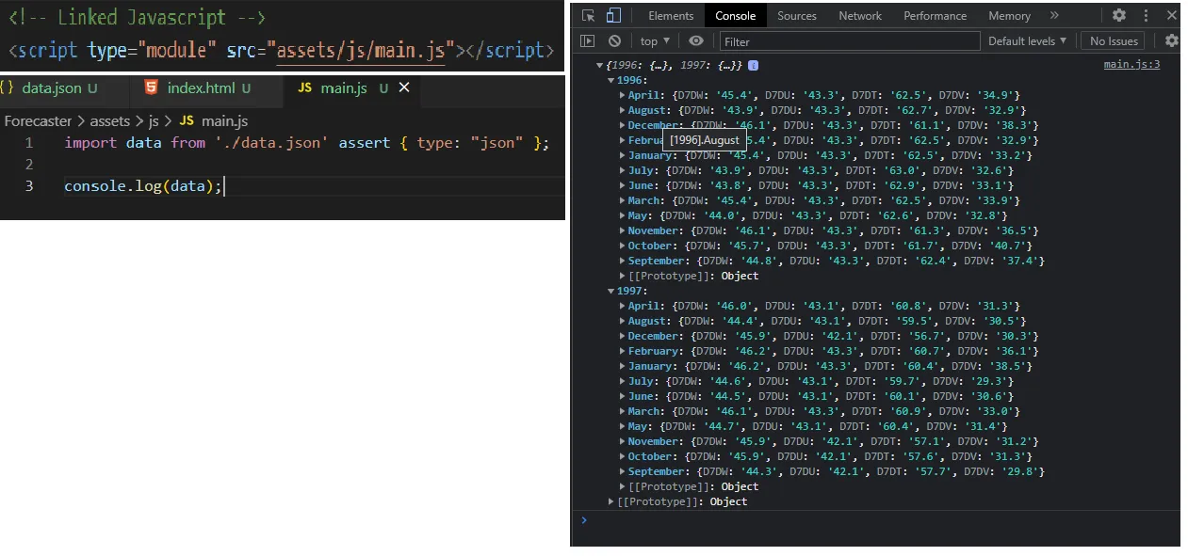Expand the 1997 January entry
1188x556 pixels.
click(x=622, y=366)
